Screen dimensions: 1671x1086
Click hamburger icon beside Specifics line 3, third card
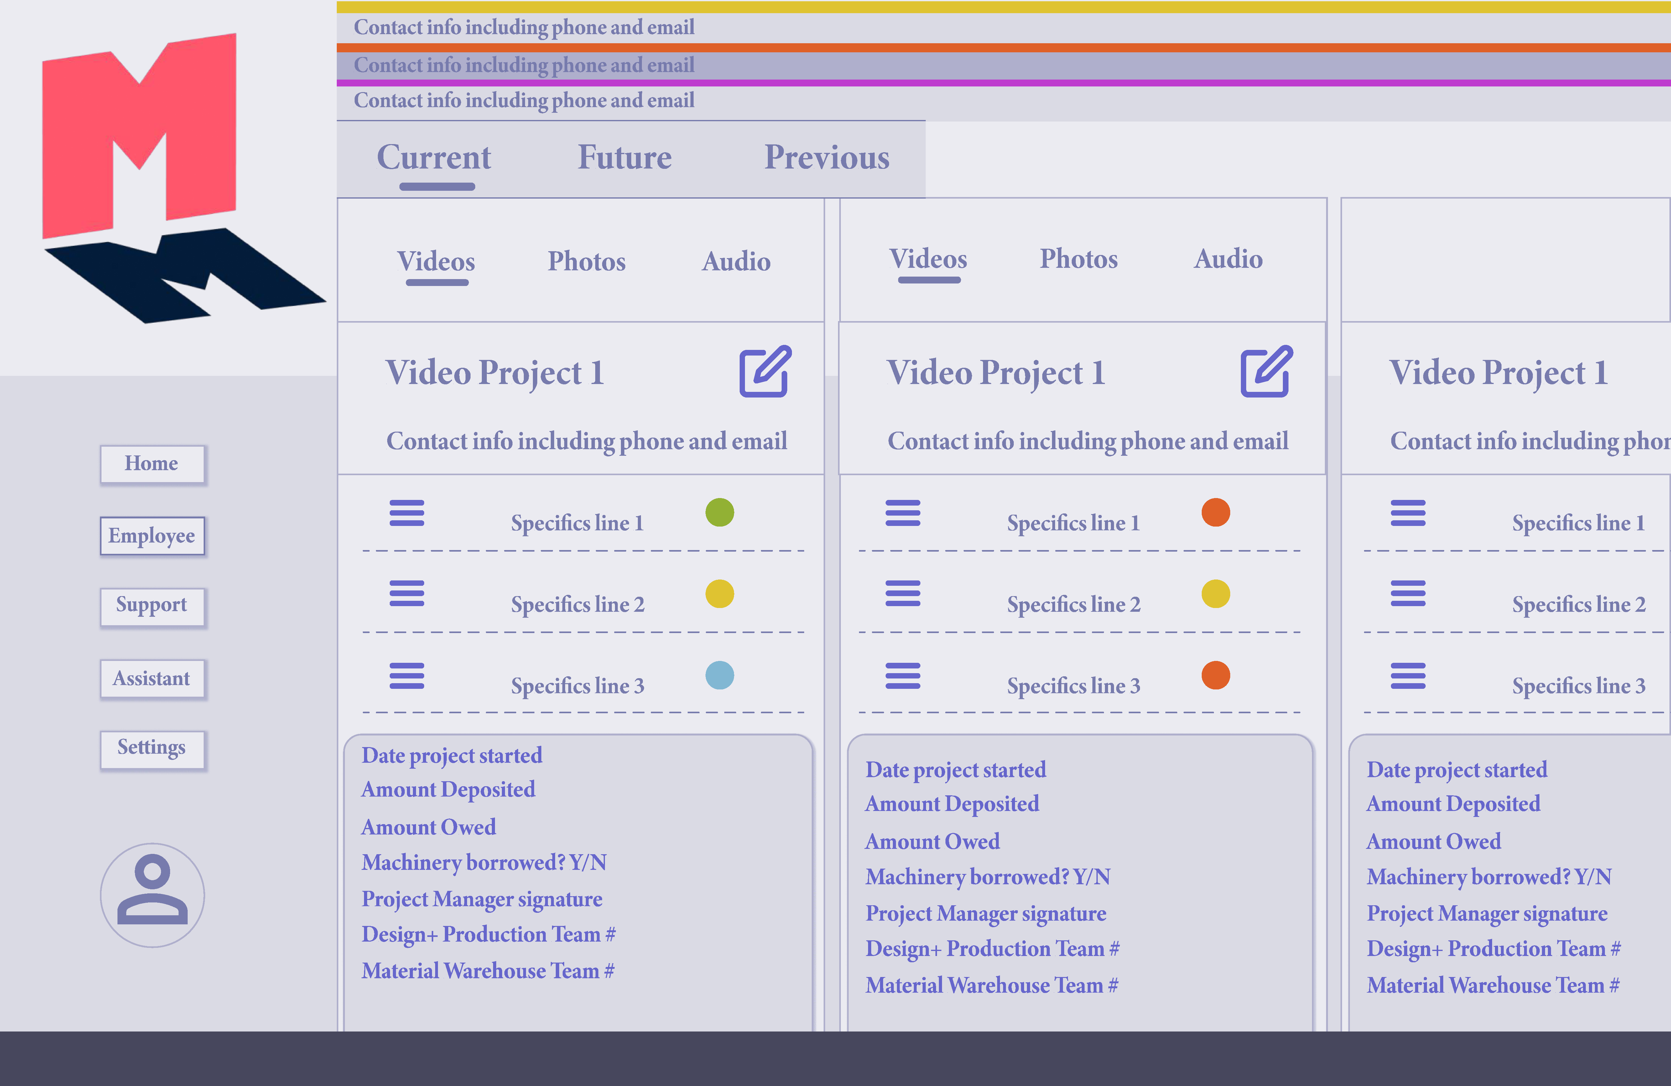point(1408,675)
